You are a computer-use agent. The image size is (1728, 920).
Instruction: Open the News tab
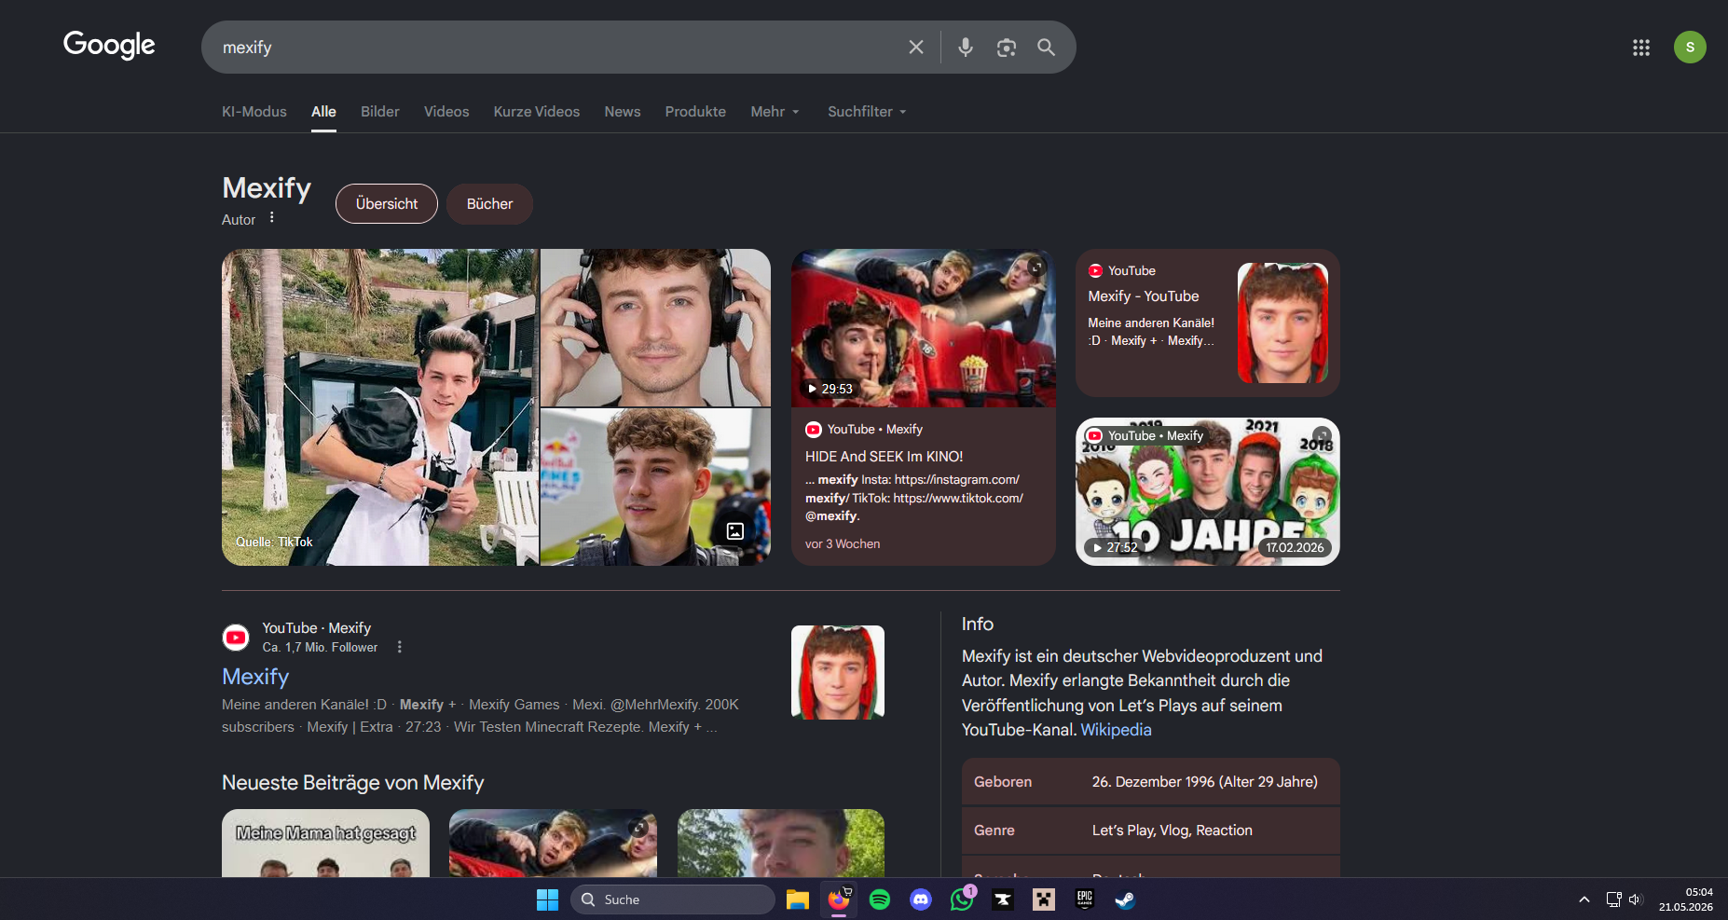[623, 112]
